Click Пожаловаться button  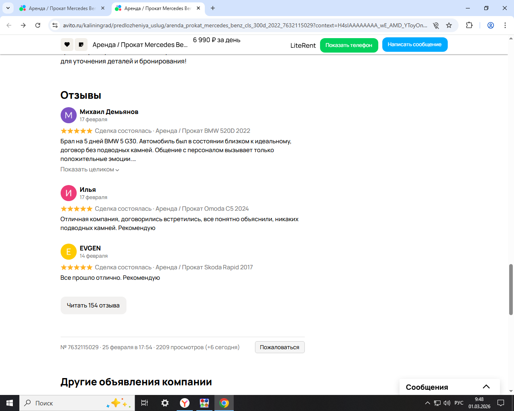(x=280, y=347)
